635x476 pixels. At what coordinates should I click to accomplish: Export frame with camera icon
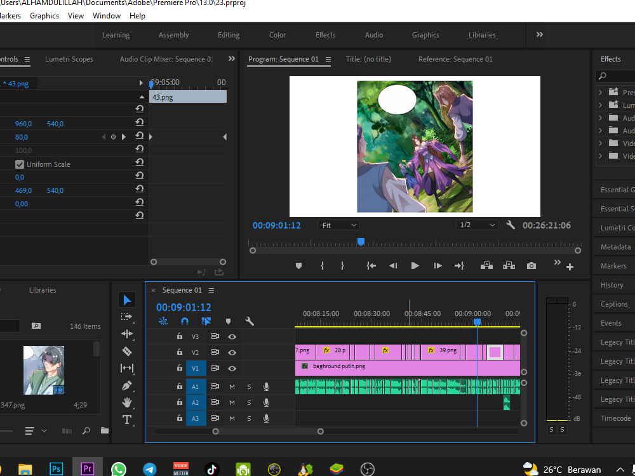pyautogui.click(x=531, y=266)
